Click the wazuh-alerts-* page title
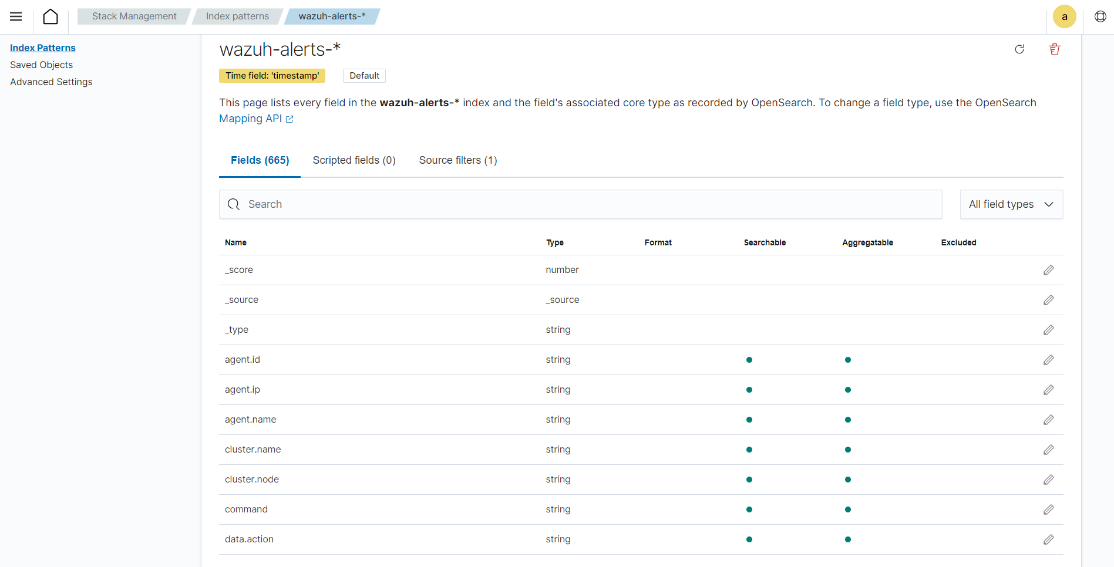Image resolution: width=1114 pixels, height=567 pixels. (280, 49)
